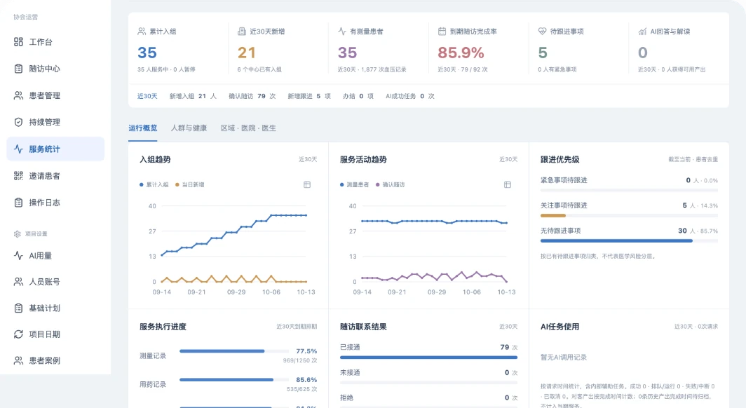Click the 患者案例 people icon
746x408 pixels.
coord(18,360)
